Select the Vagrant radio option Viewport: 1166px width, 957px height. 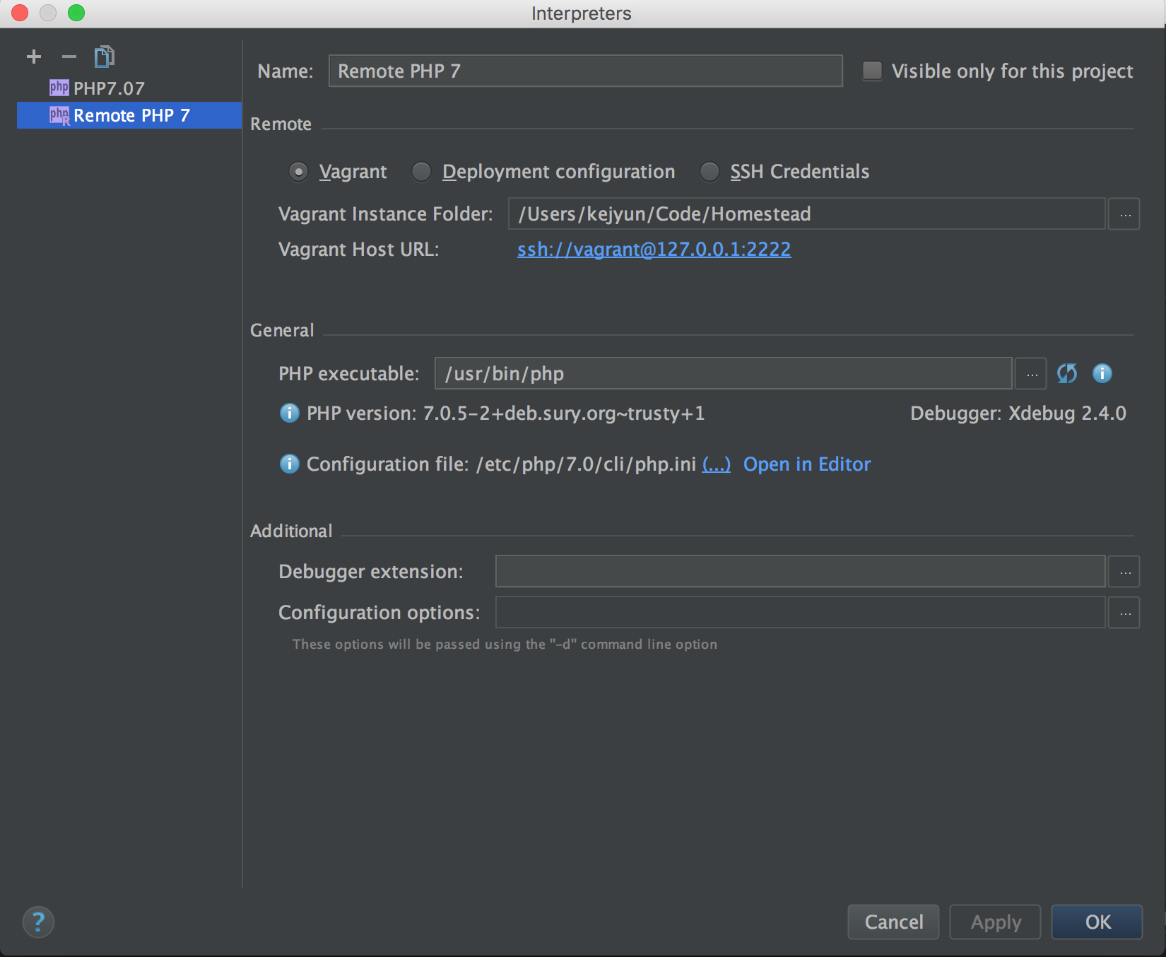tap(299, 172)
